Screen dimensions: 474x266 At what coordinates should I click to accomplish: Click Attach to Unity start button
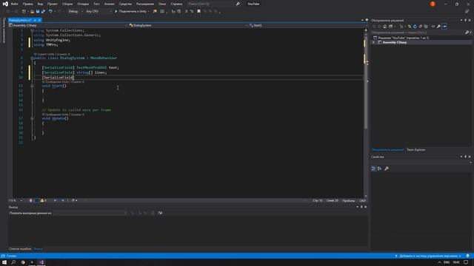[x=130, y=12]
